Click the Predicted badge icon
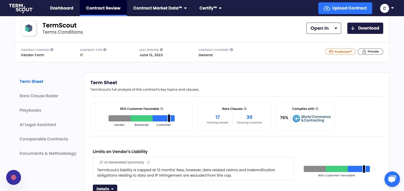This screenshot has width=404, height=191. [331, 52]
